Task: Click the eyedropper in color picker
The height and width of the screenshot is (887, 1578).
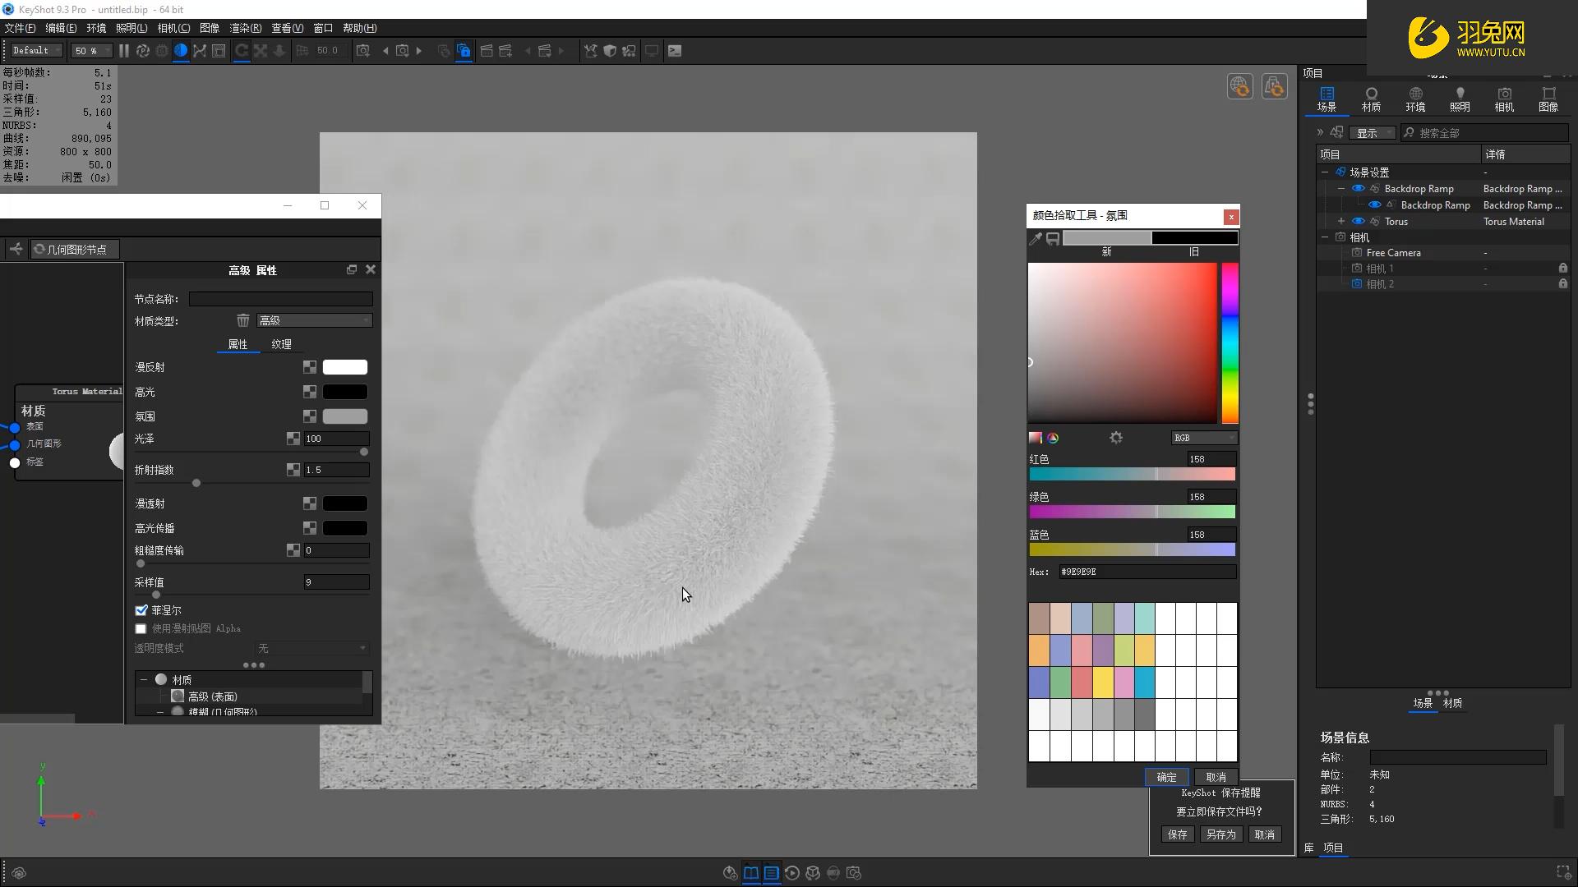Action: click(1036, 238)
